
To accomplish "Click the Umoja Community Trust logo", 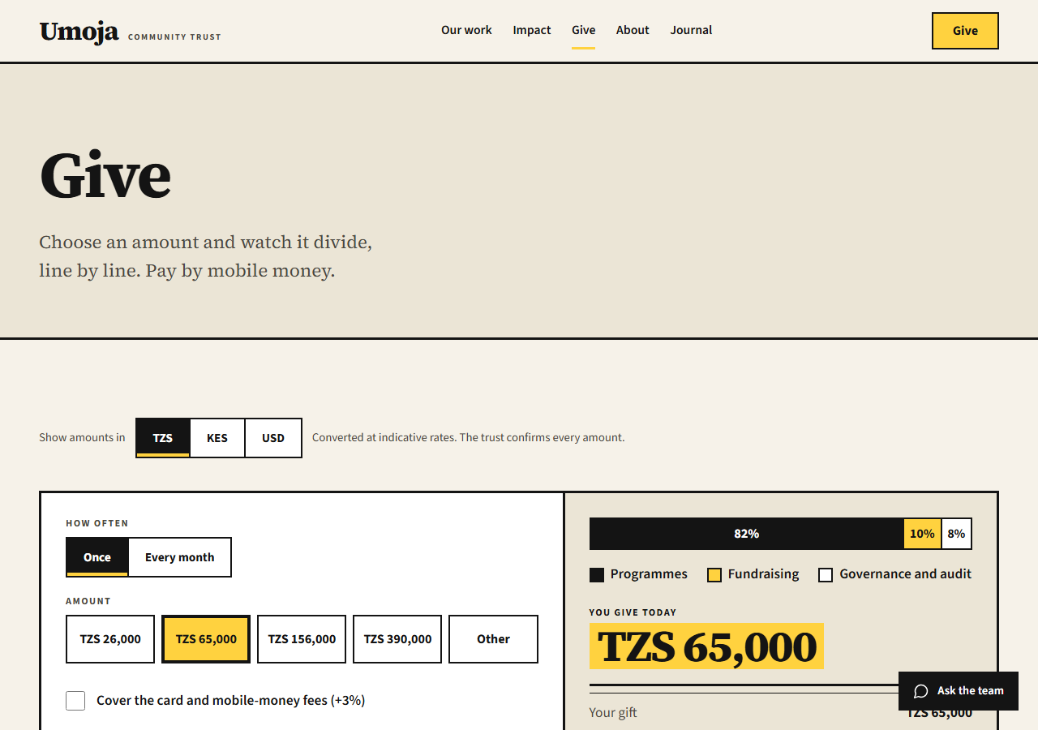I will [x=130, y=32].
